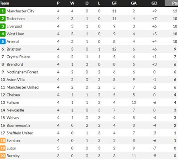The image size is (178, 160).
Task: Open Tottenham team link
Action: 15,19
